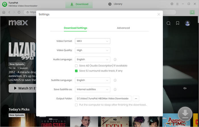The image size is (199, 127).
Task: Click the TunePat logo icon
Action: coord(5,4)
